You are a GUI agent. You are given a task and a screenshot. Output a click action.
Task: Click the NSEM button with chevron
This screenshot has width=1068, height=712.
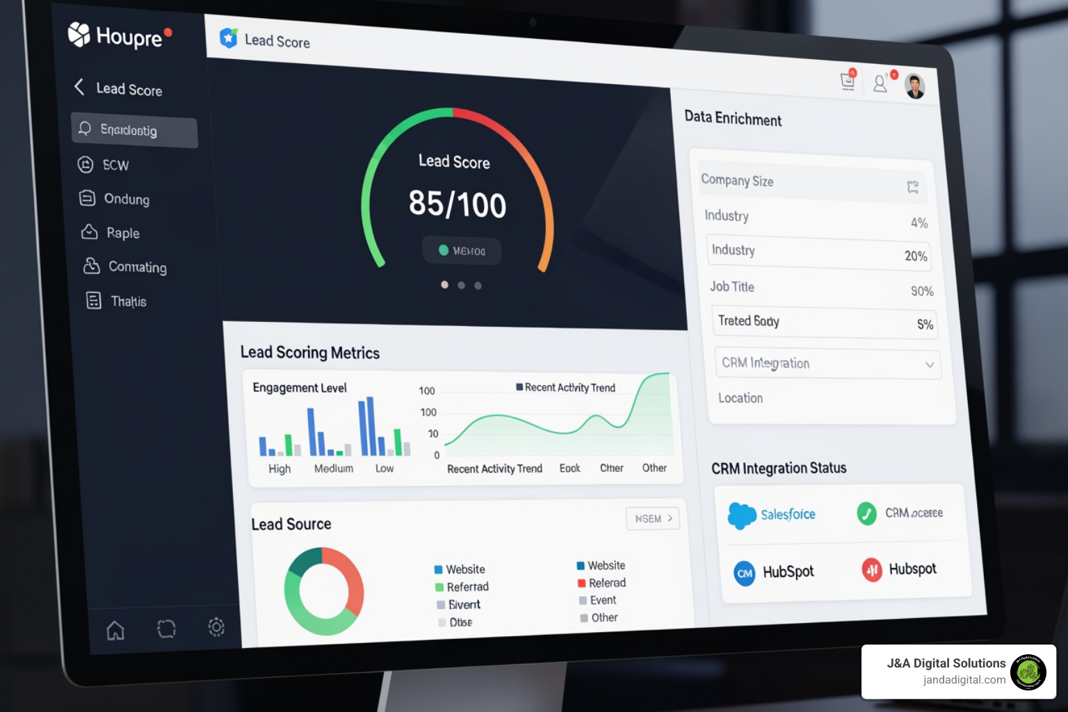tap(653, 519)
